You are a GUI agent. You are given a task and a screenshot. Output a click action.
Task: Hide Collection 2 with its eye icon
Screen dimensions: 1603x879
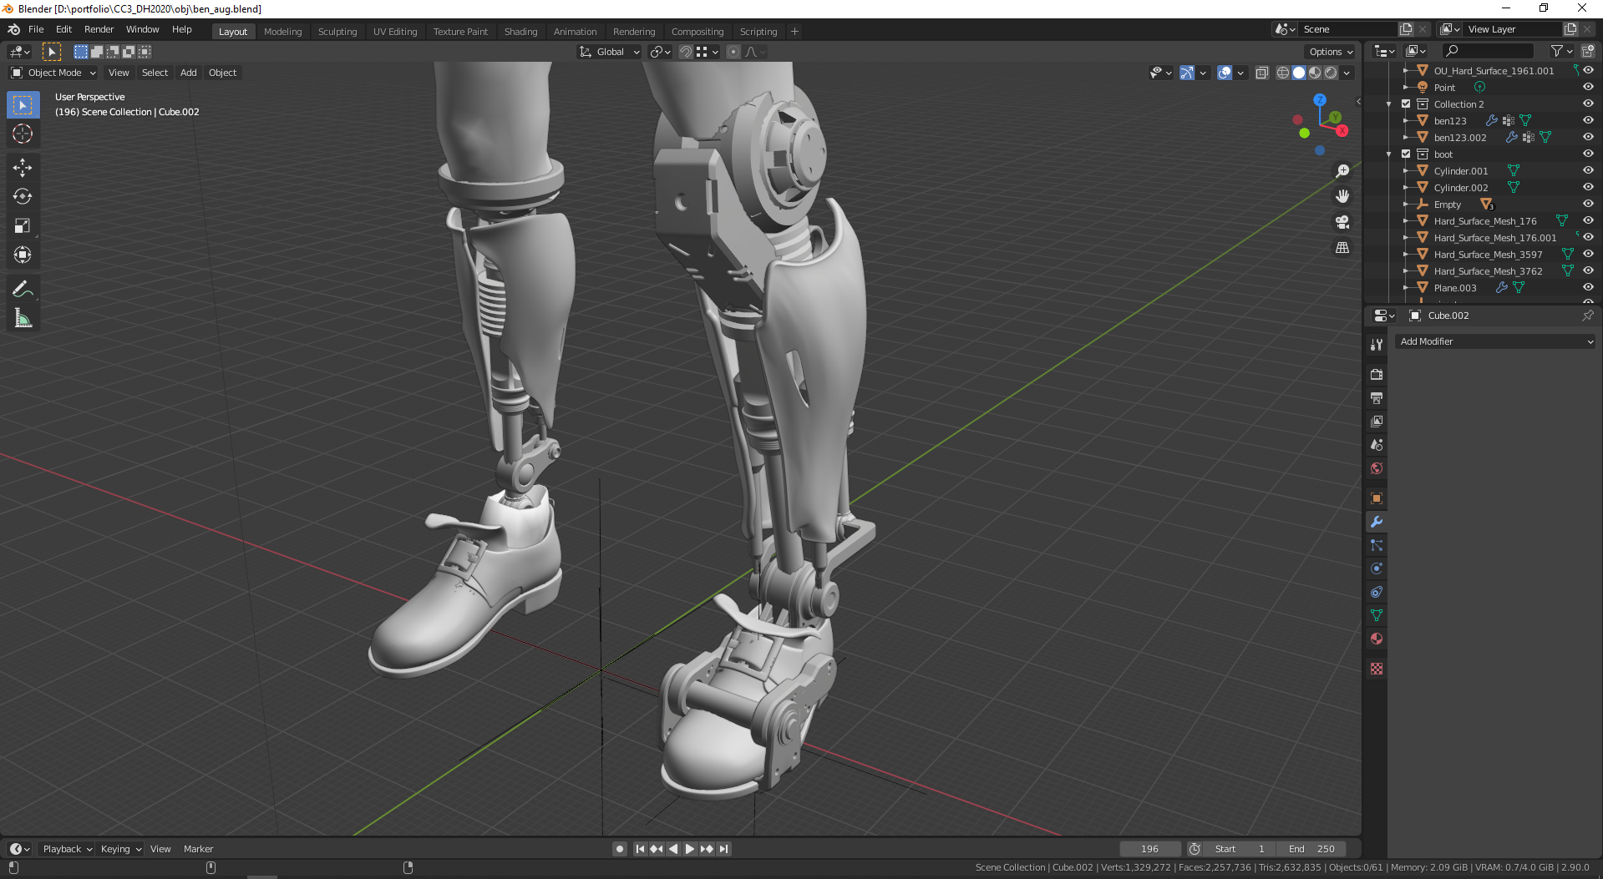tap(1588, 104)
